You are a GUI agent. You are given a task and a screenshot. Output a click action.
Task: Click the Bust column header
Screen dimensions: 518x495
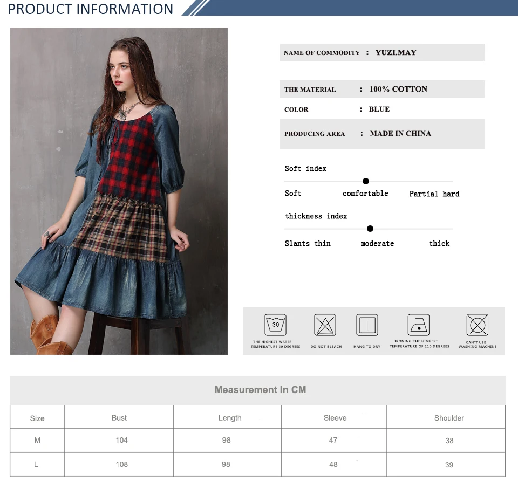(119, 418)
